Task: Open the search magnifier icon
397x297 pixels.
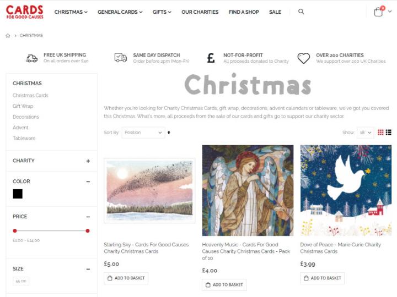Action: [301, 12]
